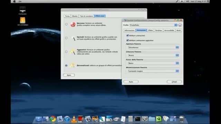Click Aiuto in CompizConfig window

click(131, 82)
